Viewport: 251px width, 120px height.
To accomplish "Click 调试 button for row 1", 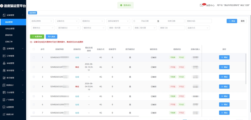I will click(224, 57).
